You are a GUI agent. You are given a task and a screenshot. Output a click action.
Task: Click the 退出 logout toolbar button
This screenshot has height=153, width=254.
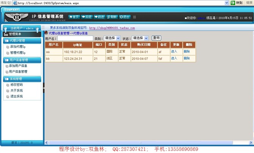click(125, 17)
